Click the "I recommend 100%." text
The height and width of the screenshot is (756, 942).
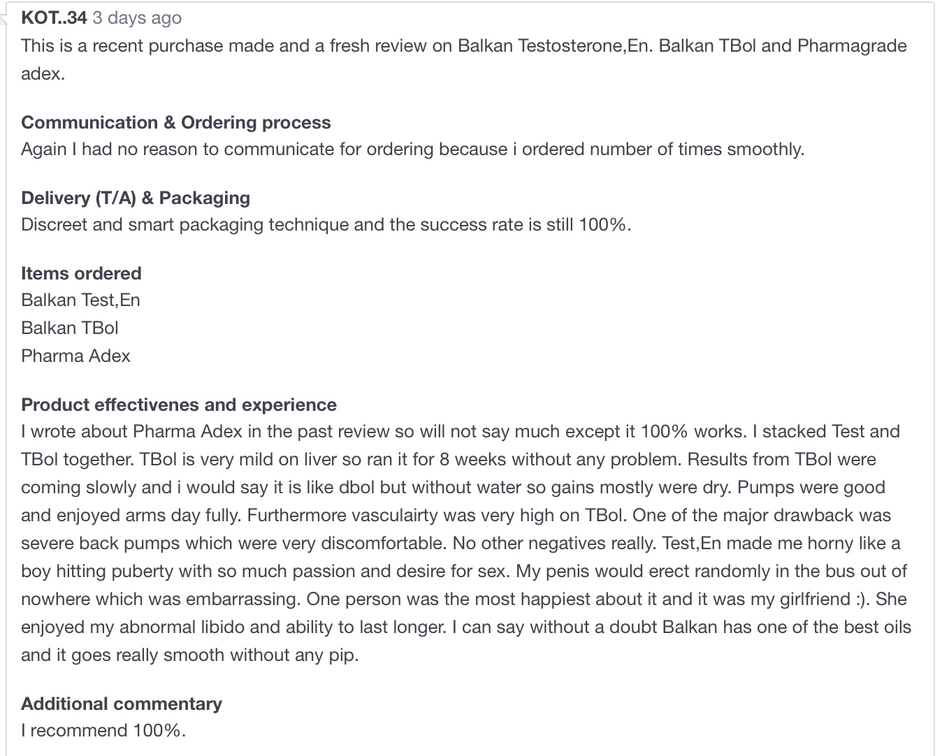coord(103,731)
